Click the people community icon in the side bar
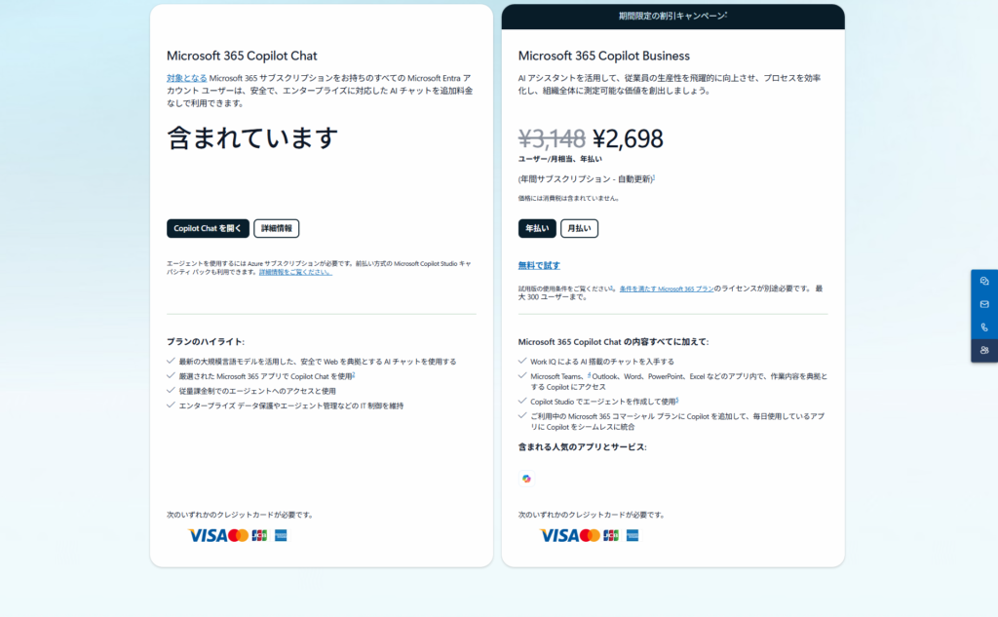Image resolution: width=998 pixels, height=617 pixels. (984, 351)
